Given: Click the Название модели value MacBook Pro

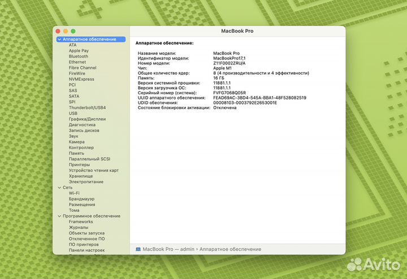Looking at the screenshot, I should click(x=226, y=54).
